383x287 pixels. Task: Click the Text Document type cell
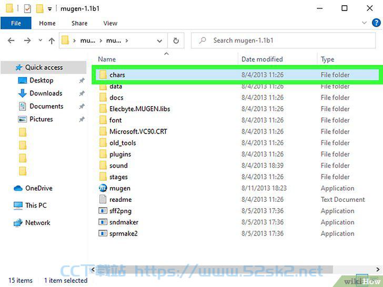tap(342, 199)
